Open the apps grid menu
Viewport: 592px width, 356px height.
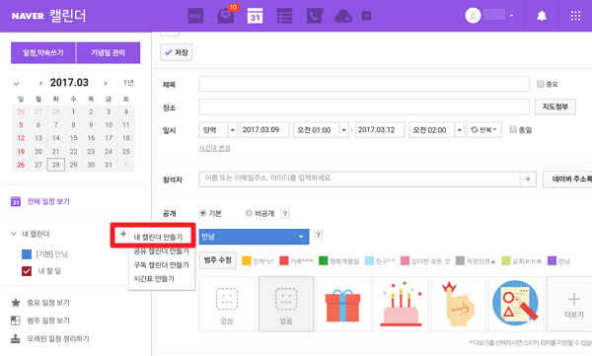pos(575,16)
